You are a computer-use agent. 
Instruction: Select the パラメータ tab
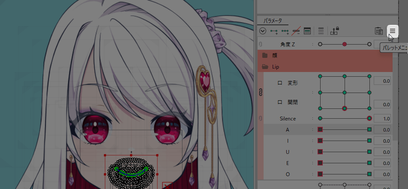[x=273, y=20]
